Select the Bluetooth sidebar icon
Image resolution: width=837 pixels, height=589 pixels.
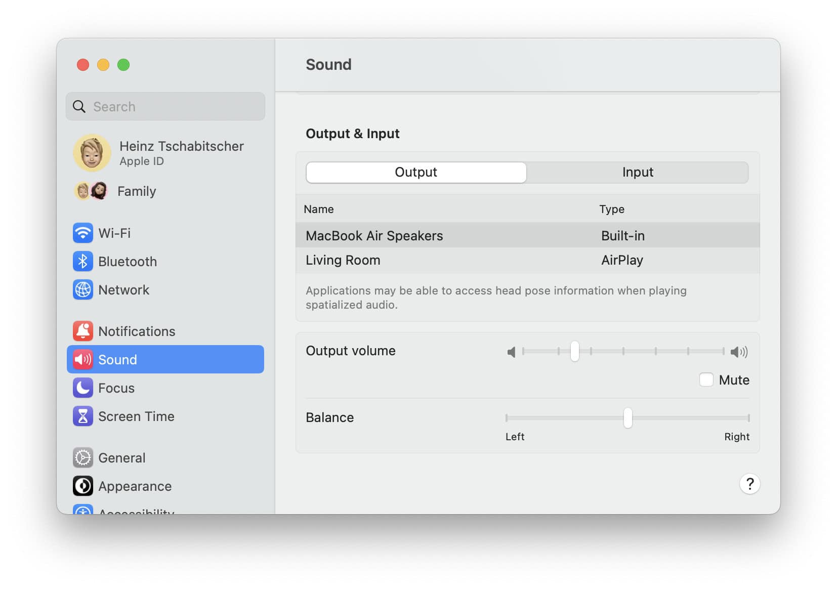tap(83, 262)
